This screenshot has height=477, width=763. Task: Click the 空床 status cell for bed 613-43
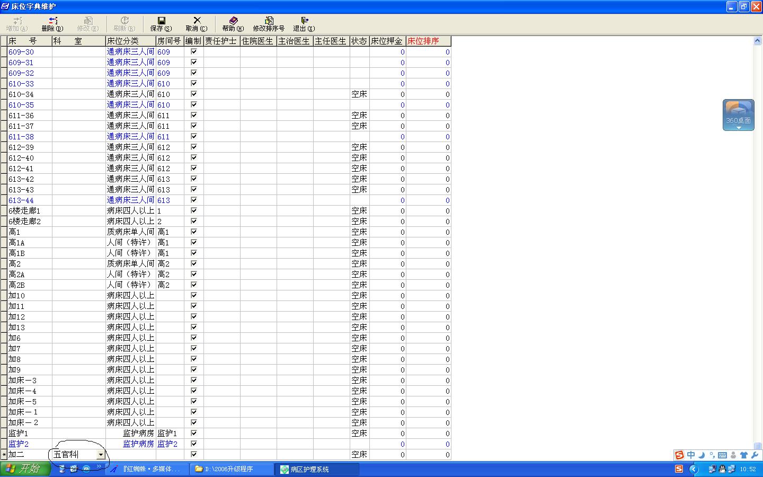[x=359, y=189]
